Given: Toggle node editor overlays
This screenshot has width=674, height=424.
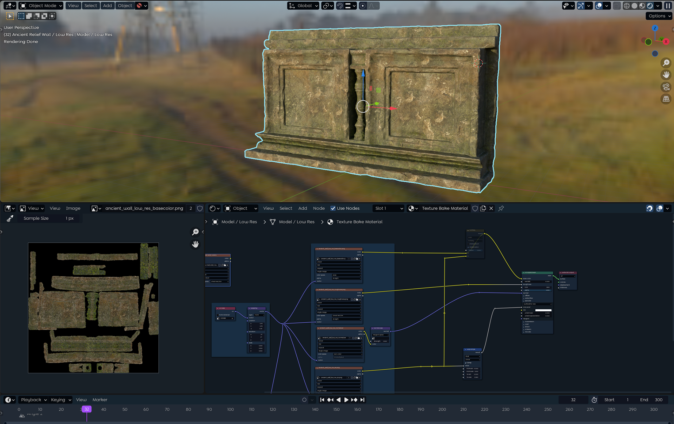Looking at the screenshot, I should pos(660,208).
